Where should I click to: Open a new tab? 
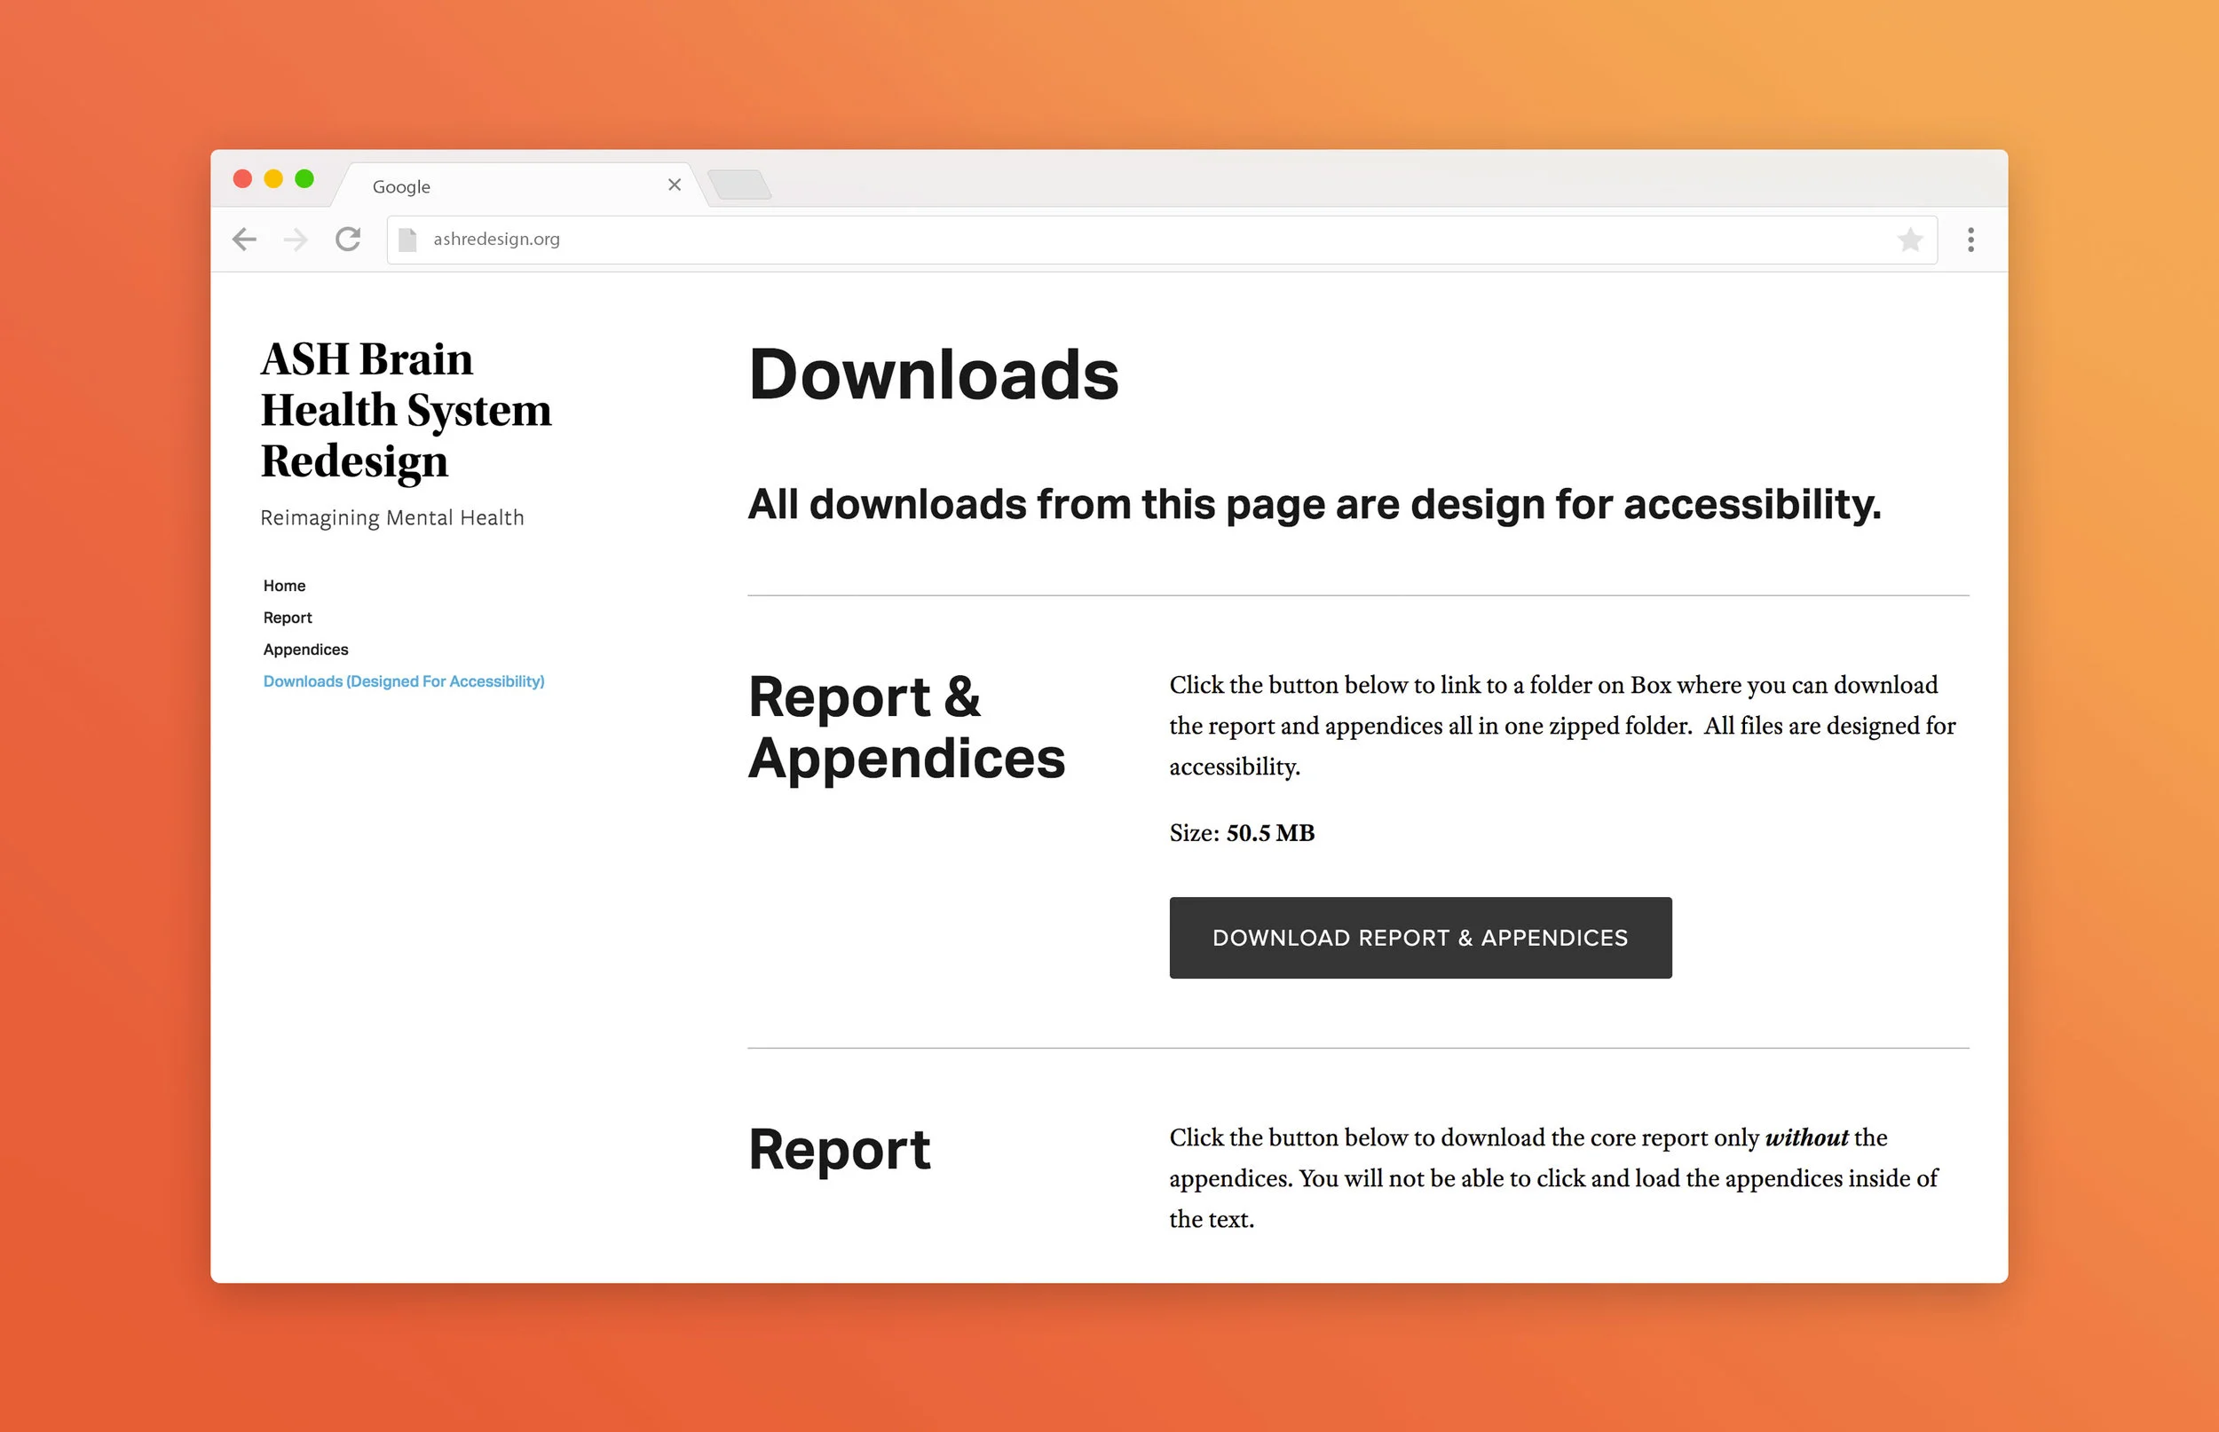739,185
